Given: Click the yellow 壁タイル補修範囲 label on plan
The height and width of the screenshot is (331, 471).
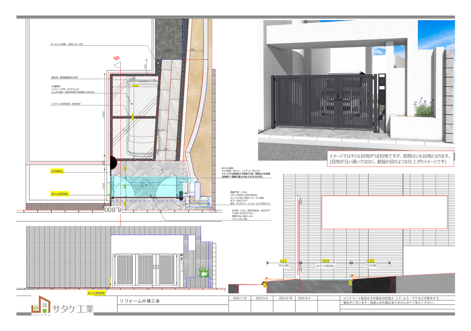Looking at the screenshot, I should (59, 193).
